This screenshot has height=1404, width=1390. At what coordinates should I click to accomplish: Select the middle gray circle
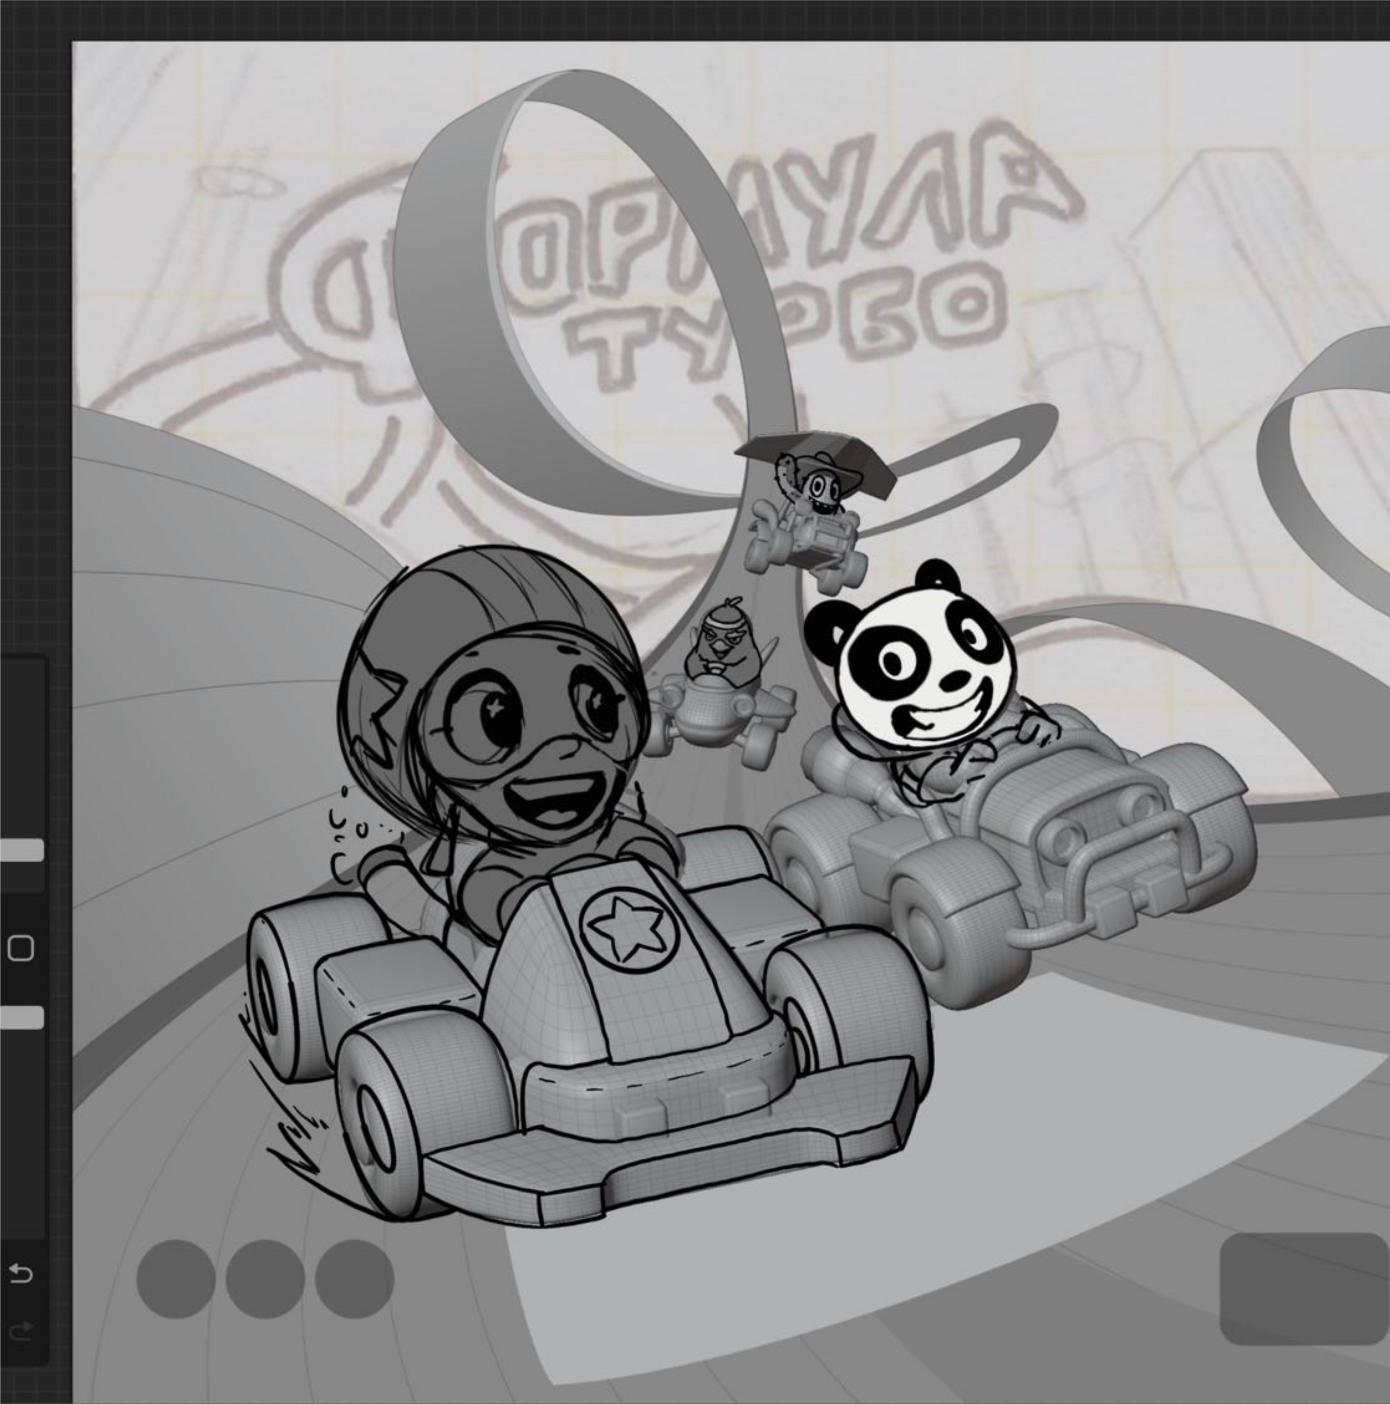coord(265,1279)
